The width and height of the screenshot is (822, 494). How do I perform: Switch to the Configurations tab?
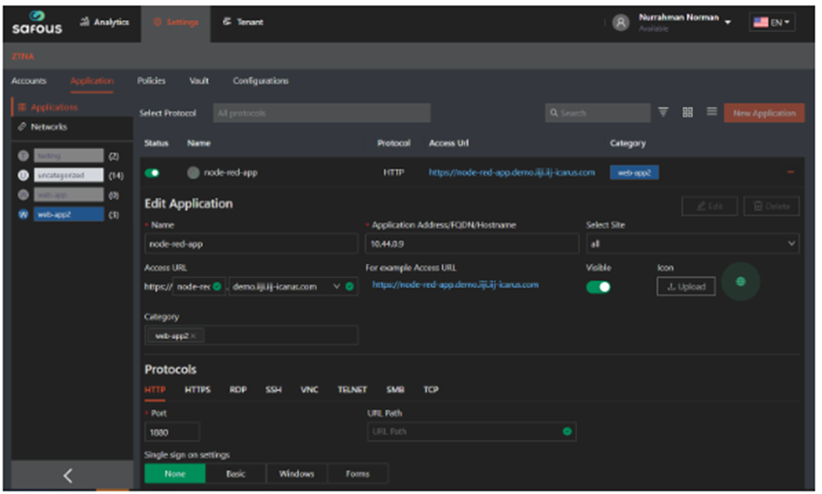pos(261,81)
